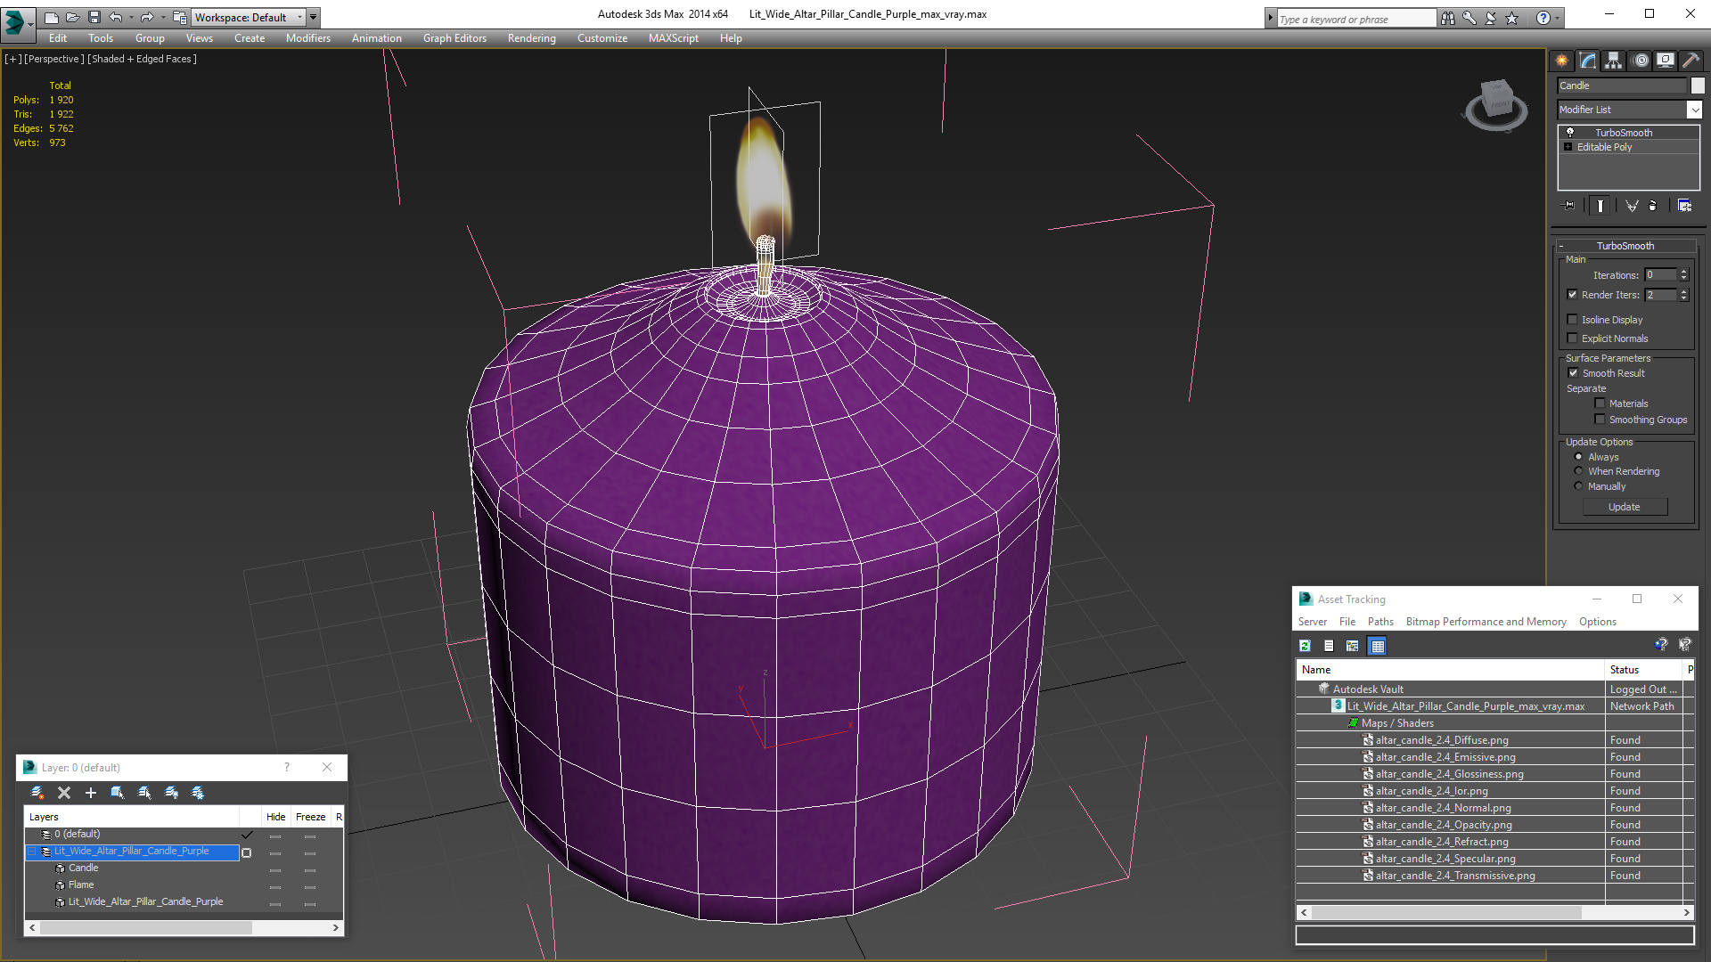Select the When Rendering radio button

coord(1578,471)
